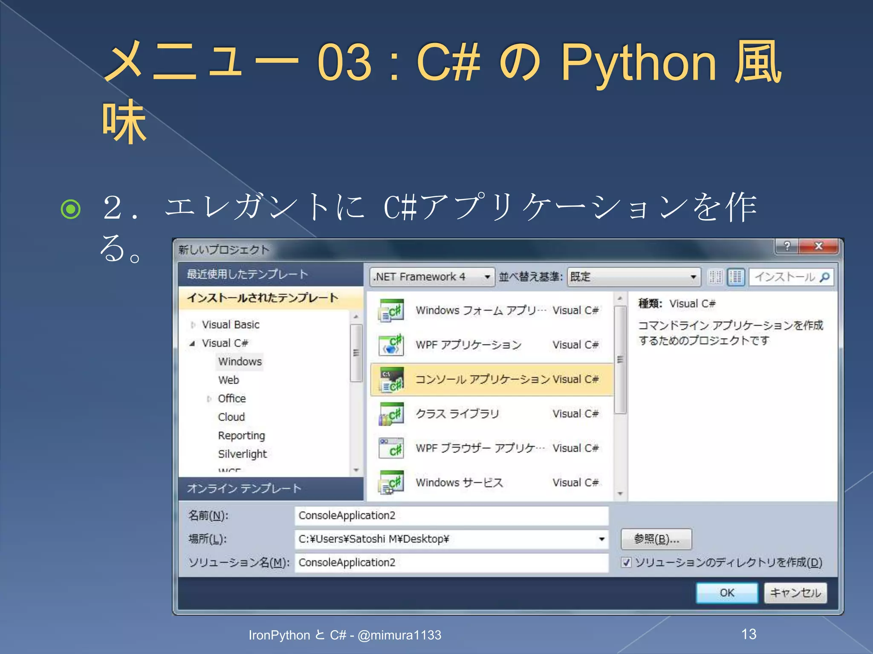Click the template list vertical scrollbar thumb
Viewport: 873px width, 654px height.
[x=620, y=360]
